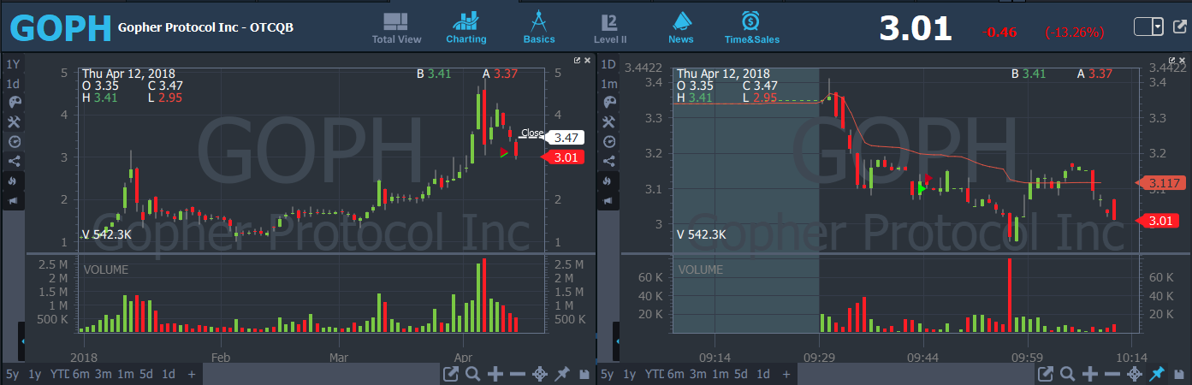Select the YTD tab under left chart
Screen dimensions: 1192x385
point(58,374)
